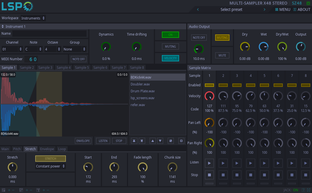Click the green power icon next to SZ48
The height and width of the screenshot is (193, 312).
tap(308, 3)
